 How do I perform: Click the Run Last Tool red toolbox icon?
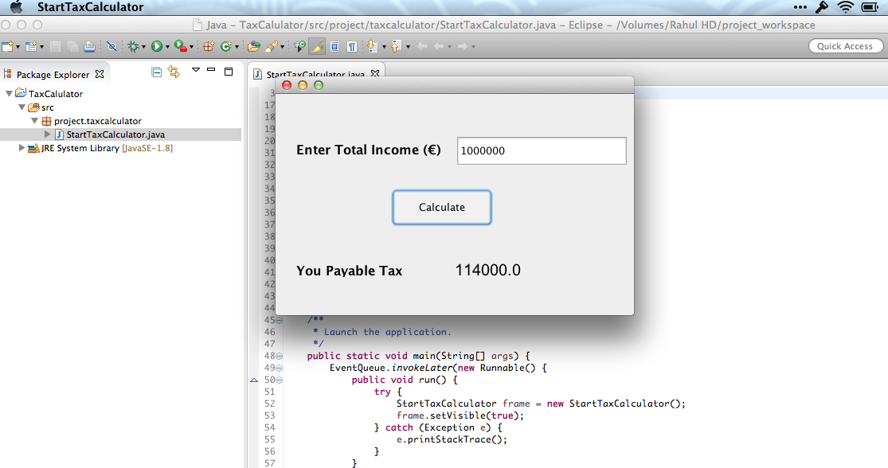(181, 47)
